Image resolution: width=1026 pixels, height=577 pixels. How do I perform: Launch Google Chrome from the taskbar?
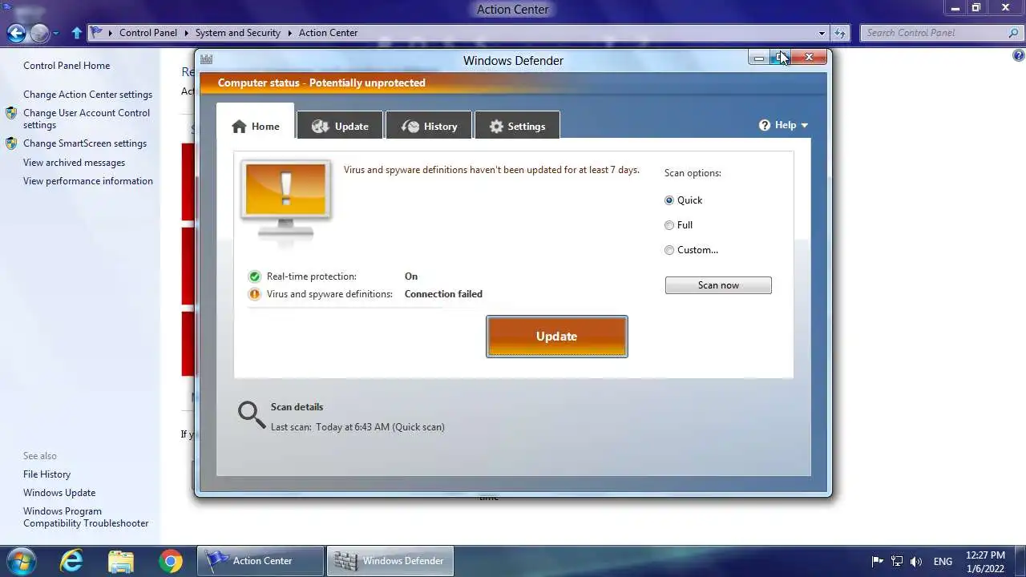(x=170, y=561)
